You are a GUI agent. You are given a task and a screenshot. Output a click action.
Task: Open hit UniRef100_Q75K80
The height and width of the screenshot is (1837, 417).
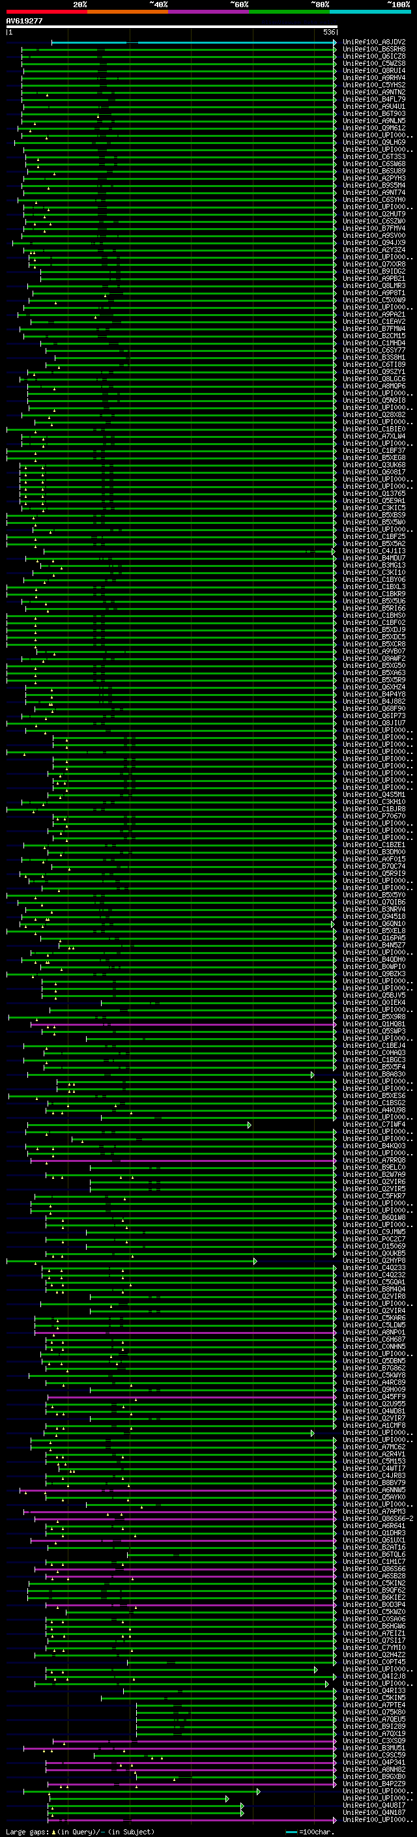(374, 1712)
